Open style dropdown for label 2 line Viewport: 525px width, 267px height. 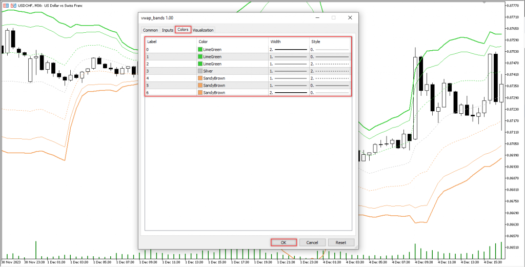pyautogui.click(x=330, y=64)
